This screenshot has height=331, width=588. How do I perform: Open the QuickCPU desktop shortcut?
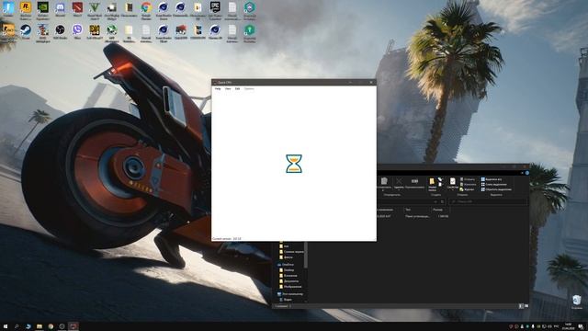180,29
